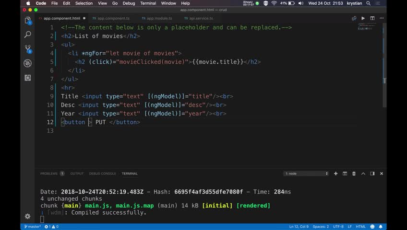The image size is (407, 230).
Task: Click the smiley feedback icon in status bar
Action: tap(372, 227)
